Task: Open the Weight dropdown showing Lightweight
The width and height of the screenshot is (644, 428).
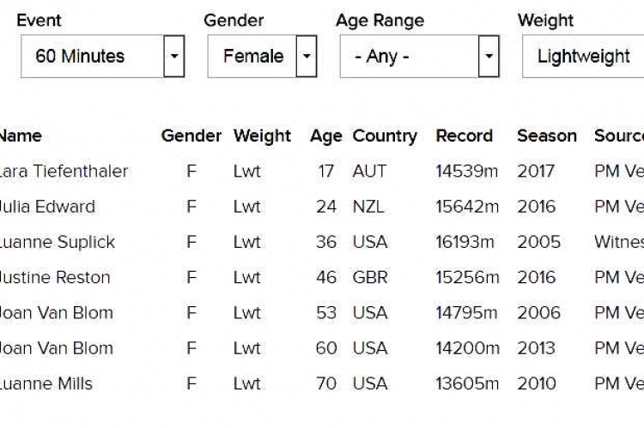Action: 583,57
